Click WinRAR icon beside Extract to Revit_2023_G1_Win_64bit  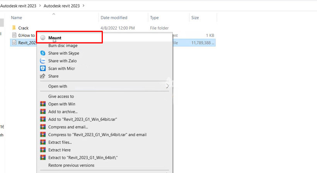tap(43, 158)
